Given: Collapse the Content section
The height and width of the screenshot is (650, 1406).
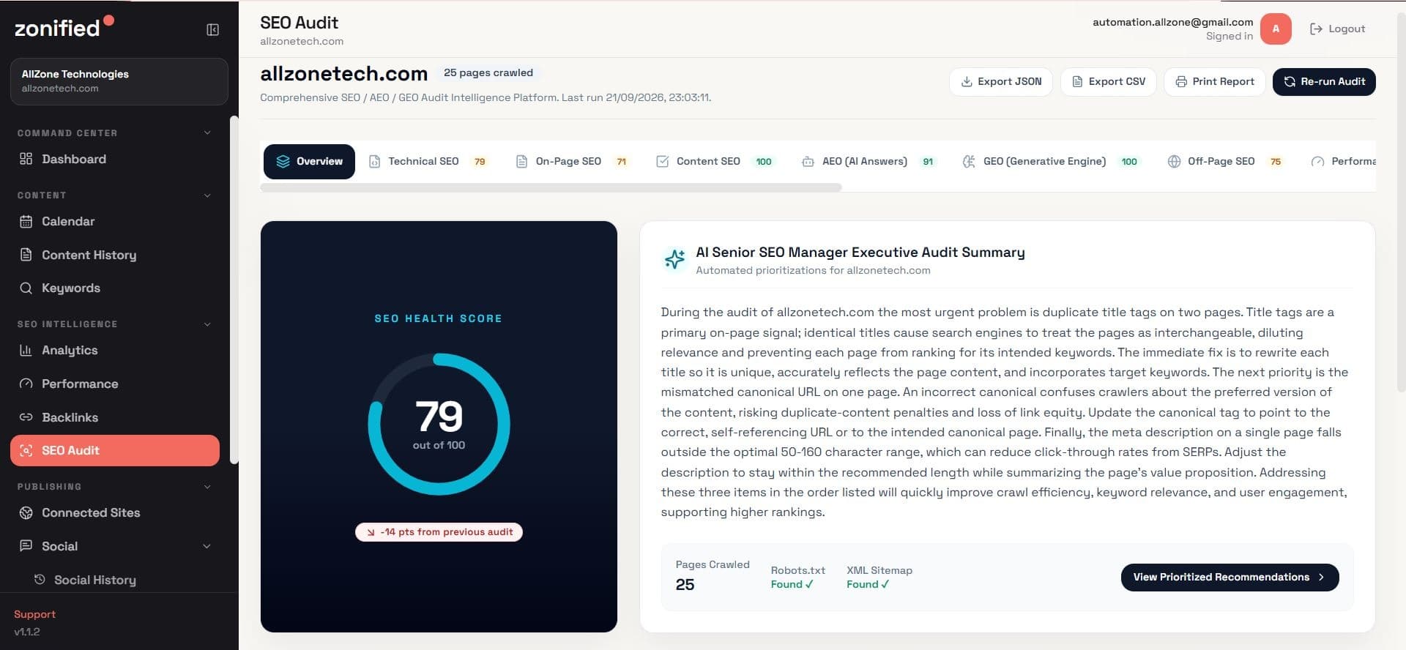Looking at the screenshot, I should pyautogui.click(x=207, y=195).
